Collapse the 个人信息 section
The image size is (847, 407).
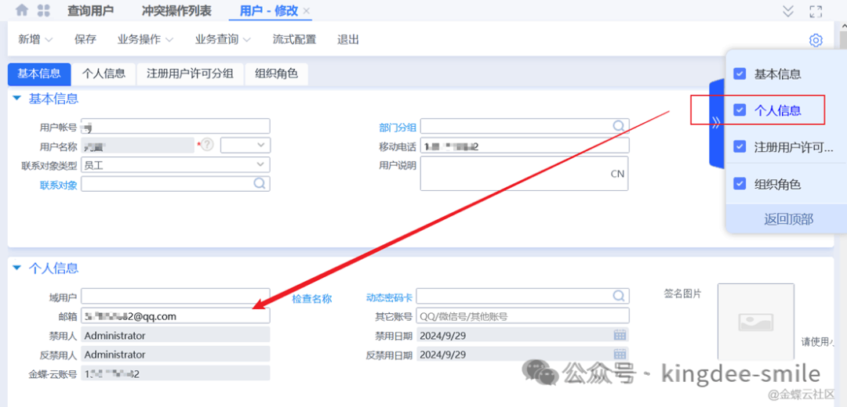[x=16, y=268]
